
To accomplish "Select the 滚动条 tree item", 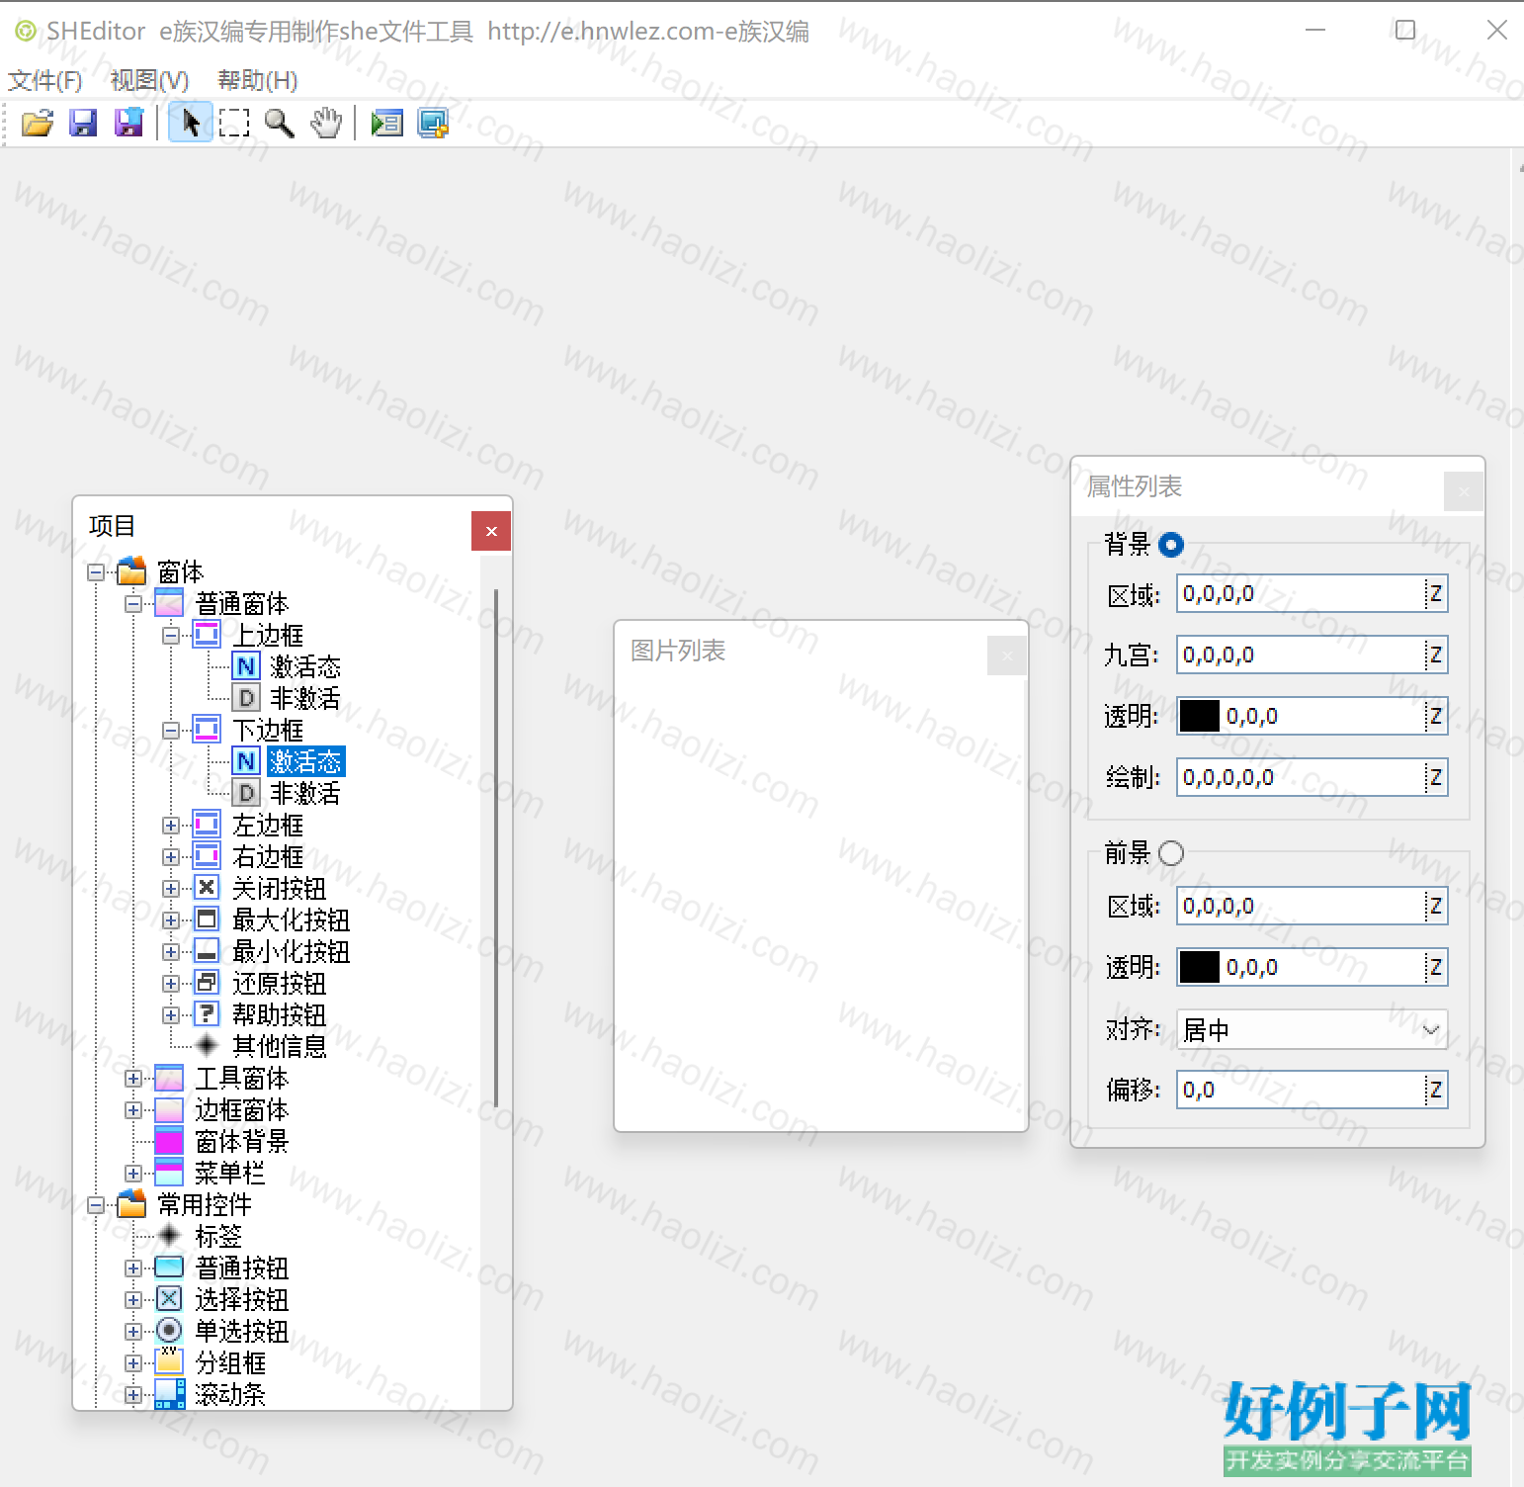I will click(x=230, y=1394).
